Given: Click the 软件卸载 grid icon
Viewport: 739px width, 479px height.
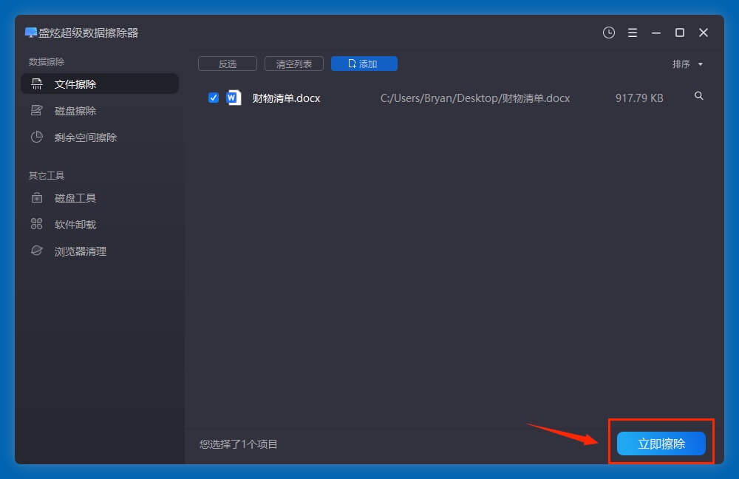Looking at the screenshot, I should tap(36, 224).
